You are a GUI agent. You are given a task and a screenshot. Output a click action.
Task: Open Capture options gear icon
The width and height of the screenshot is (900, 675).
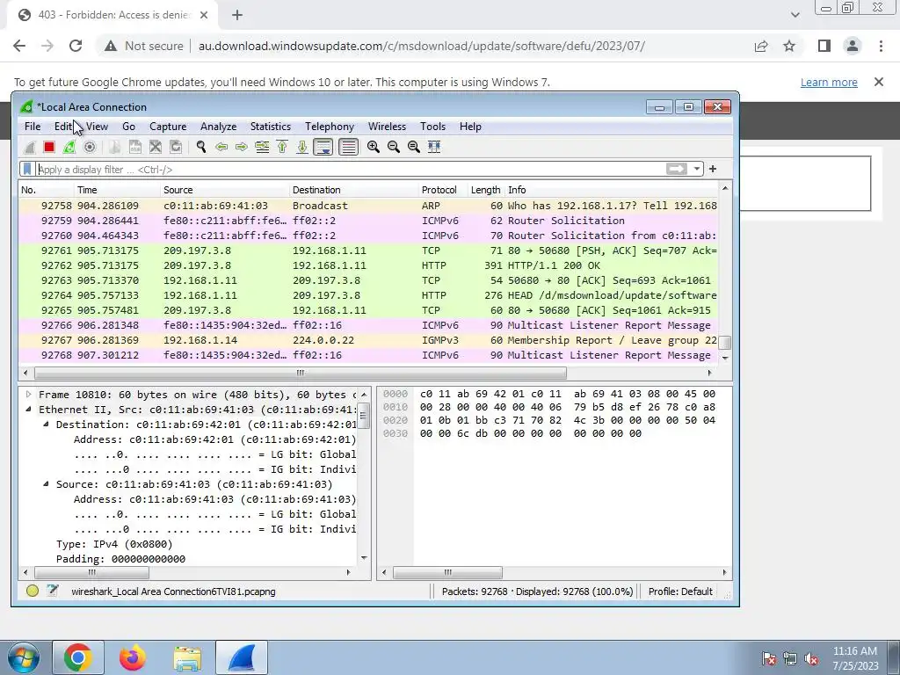pos(90,147)
